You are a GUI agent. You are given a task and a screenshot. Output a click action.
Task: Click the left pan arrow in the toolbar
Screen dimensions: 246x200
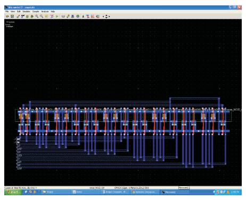pos(103,16)
